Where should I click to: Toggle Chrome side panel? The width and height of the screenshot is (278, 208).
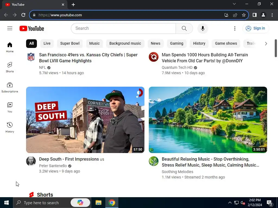click(255, 15)
